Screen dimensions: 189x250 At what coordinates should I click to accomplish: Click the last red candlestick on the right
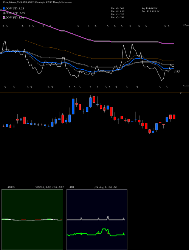click(x=174, y=117)
